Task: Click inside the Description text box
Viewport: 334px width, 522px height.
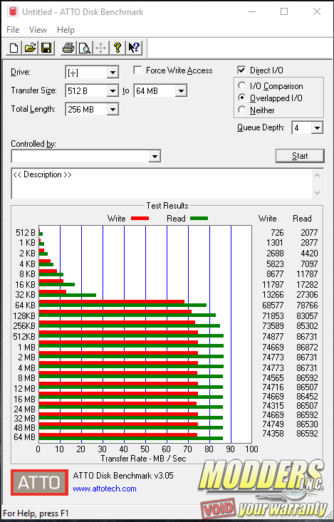Action: tap(162, 184)
